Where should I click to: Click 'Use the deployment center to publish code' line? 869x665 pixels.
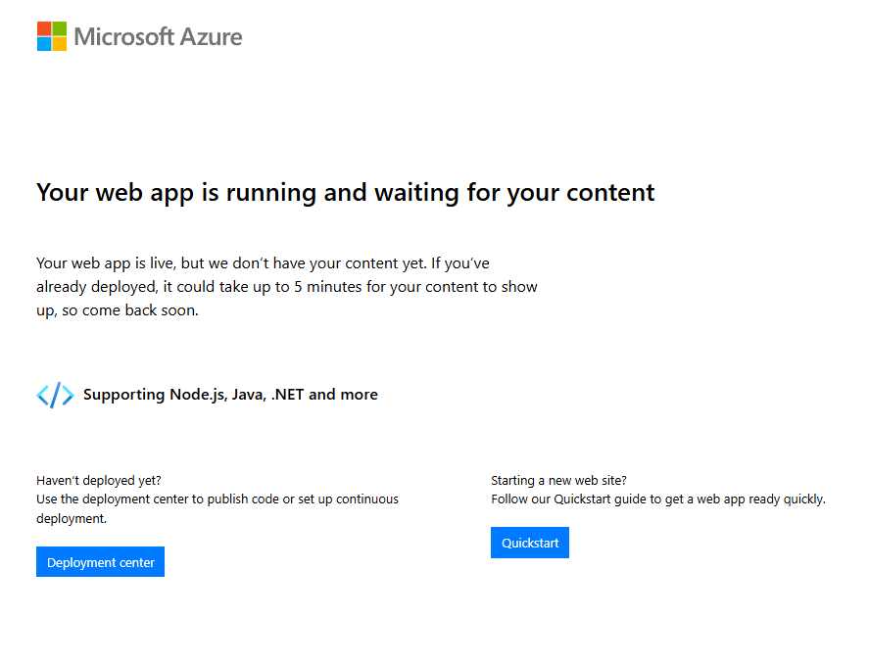click(x=217, y=499)
